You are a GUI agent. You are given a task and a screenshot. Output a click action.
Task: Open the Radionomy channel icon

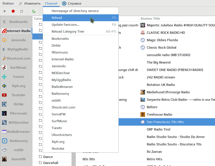(x=5, y=141)
